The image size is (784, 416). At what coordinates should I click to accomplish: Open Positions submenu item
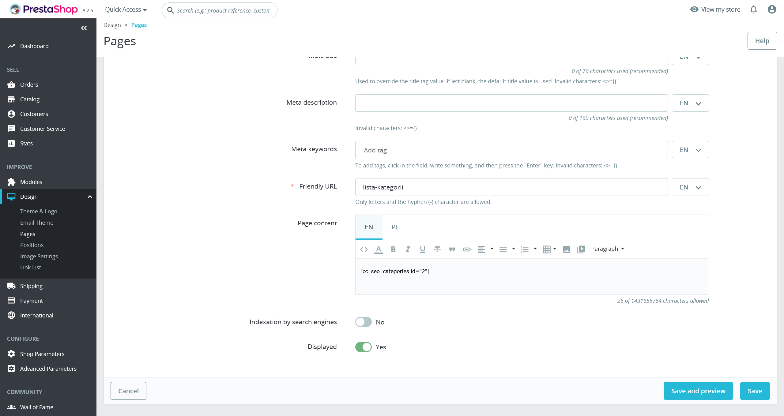coord(32,245)
